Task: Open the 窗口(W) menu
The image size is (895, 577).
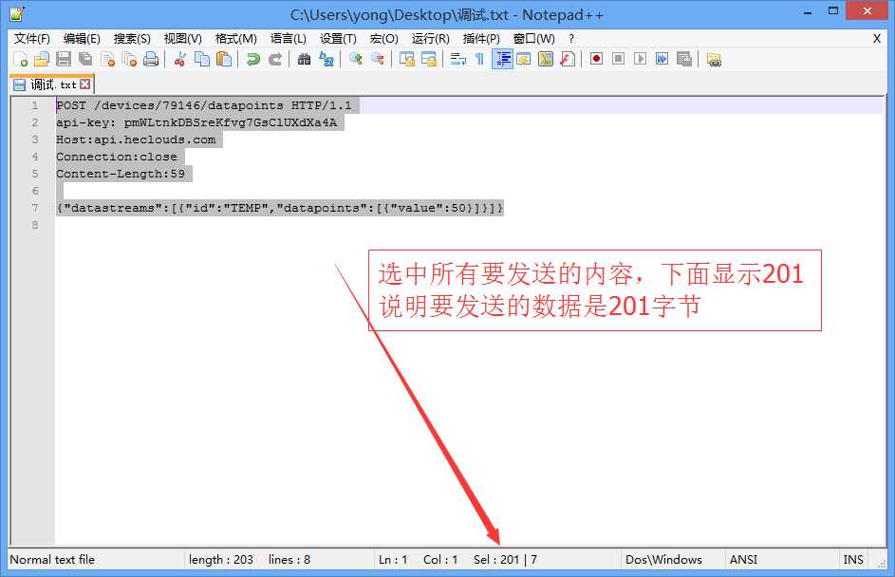Action: [x=533, y=38]
